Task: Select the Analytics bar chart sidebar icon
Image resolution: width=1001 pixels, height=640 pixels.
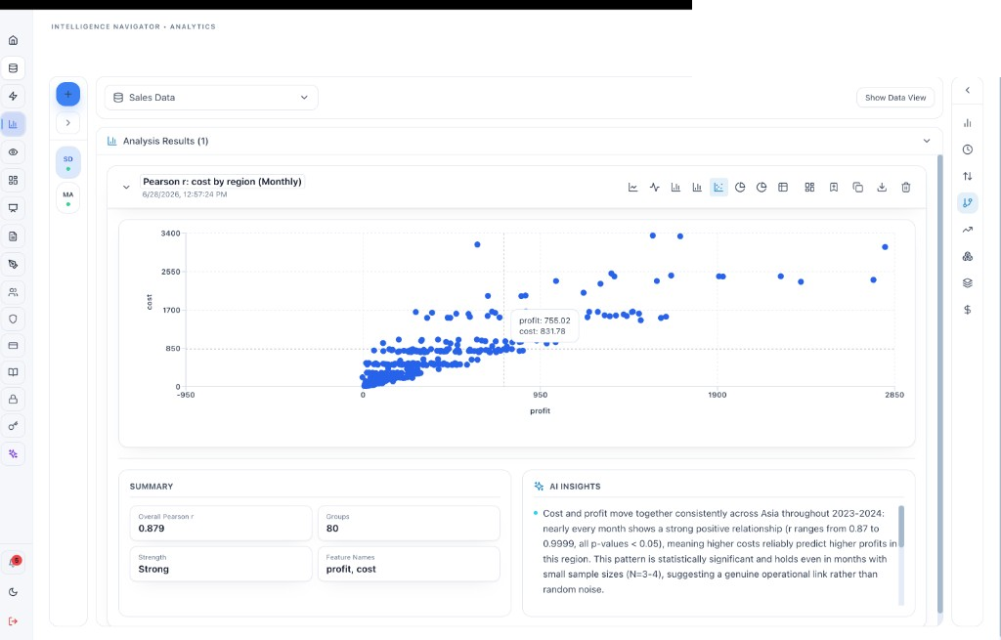Action: point(13,124)
